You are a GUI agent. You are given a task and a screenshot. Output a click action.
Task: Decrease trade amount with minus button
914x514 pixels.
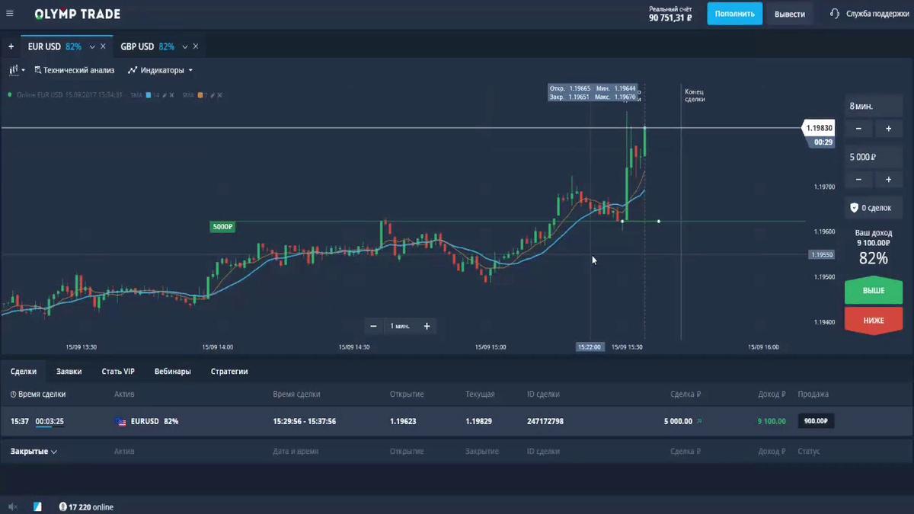(x=859, y=180)
